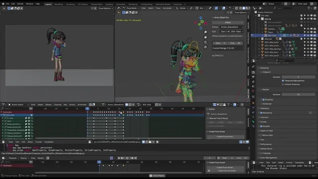
Task: Open the Render menu in top bar
Action: [x=20, y=4]
